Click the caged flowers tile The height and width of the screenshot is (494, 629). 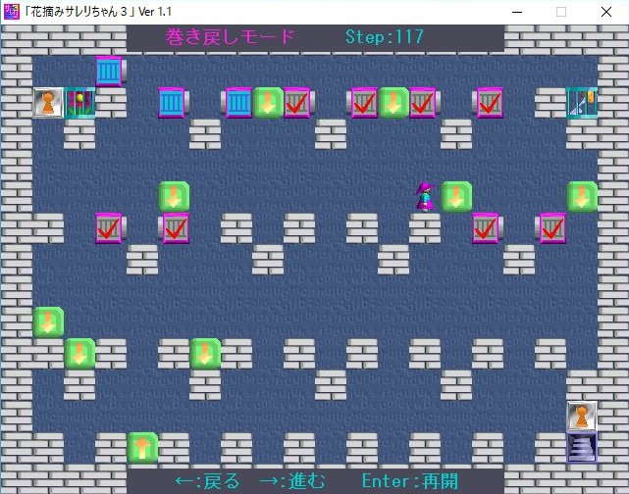coord(79,102)
